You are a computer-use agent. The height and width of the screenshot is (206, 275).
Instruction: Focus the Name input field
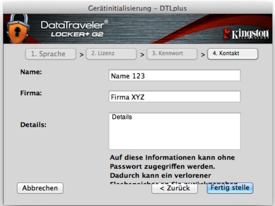point(175,75)
